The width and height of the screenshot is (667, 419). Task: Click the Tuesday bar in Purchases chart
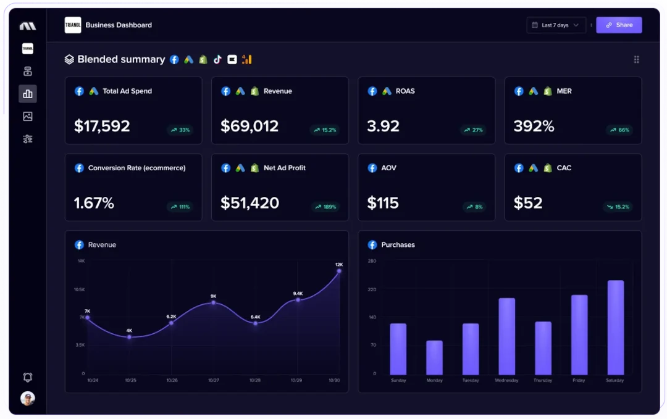tap(471, 349)
